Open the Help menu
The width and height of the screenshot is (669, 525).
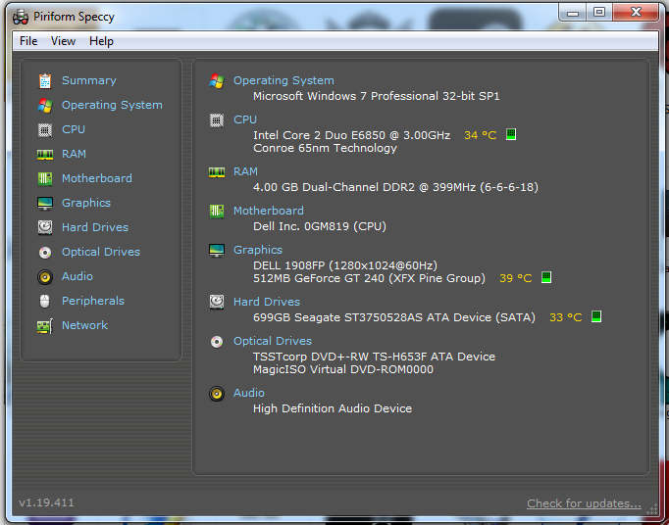coord(101,41)
